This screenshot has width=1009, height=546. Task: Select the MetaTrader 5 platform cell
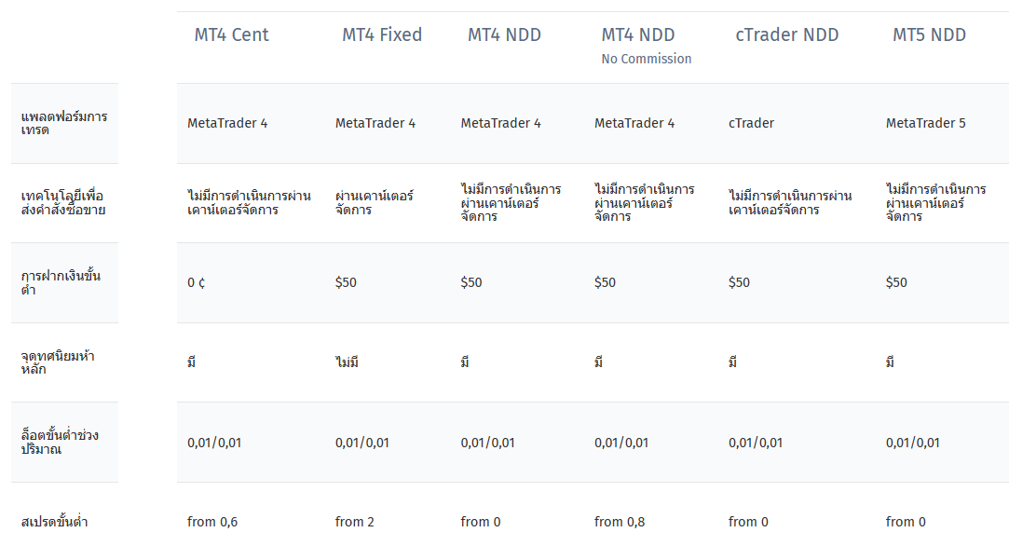click(x=925, y=123)
